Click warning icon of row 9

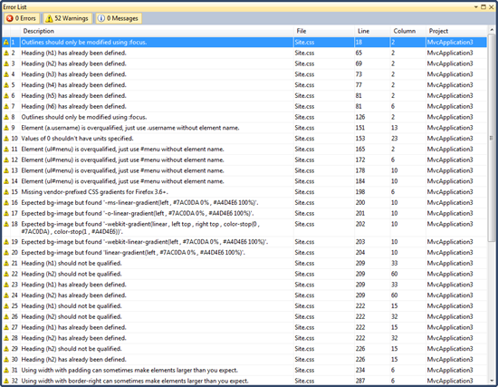(x=6, y=128)
